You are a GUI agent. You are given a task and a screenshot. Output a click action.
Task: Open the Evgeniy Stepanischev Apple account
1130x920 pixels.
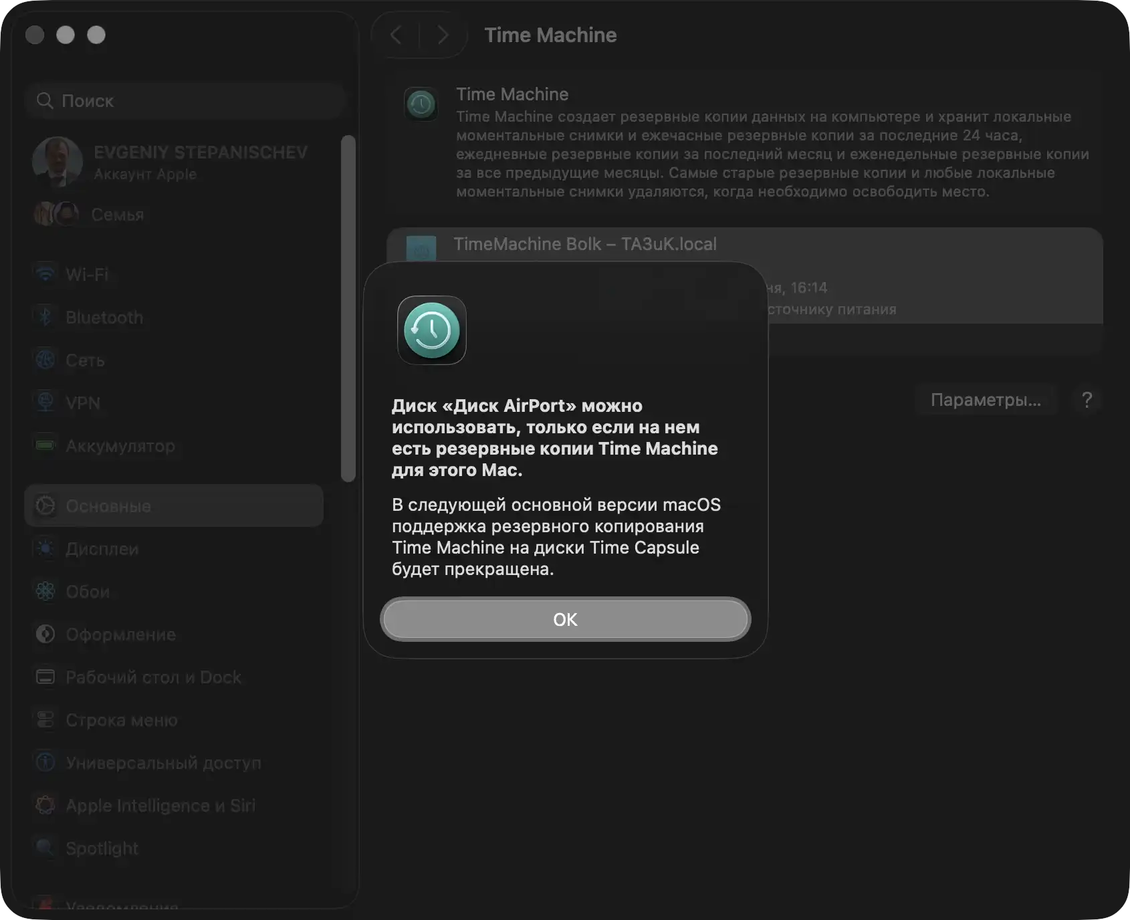click(173, 162)
